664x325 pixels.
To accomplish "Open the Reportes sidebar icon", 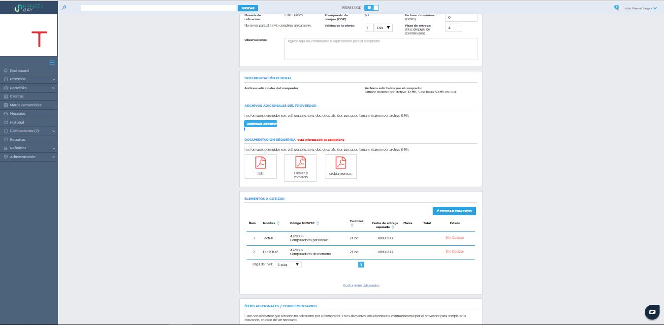I will click(x=5, y=139).
